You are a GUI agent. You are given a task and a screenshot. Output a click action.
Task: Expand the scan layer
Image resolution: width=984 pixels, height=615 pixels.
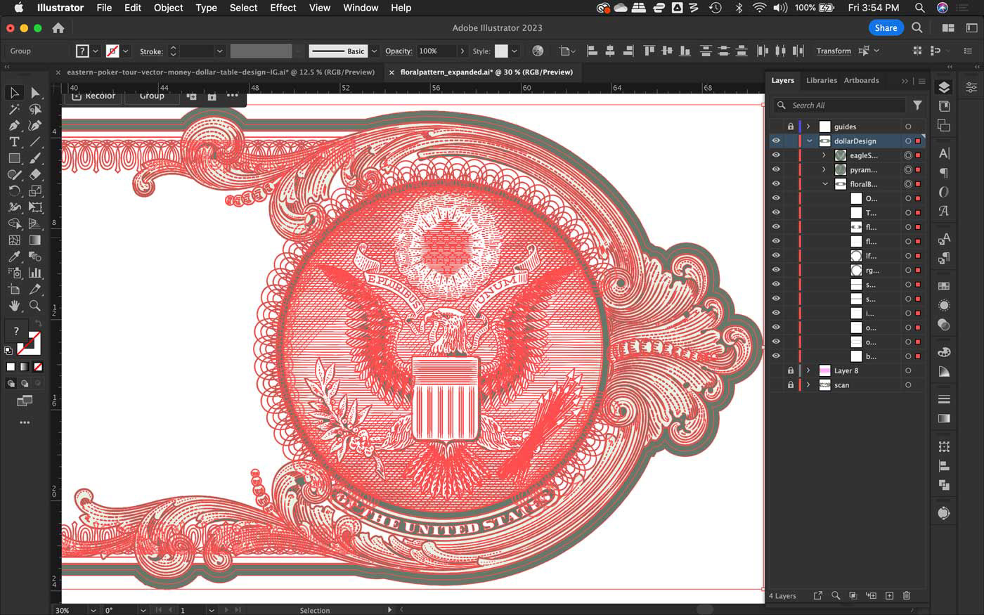click(808, 385)
